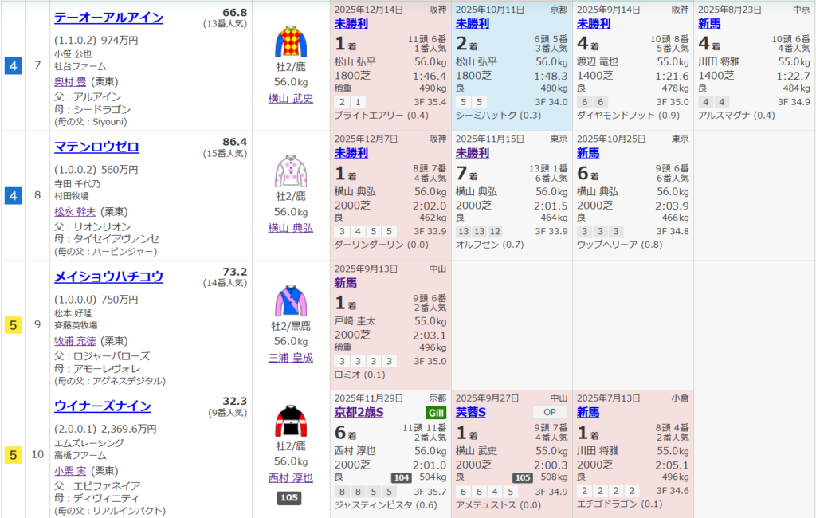Open 京都2歳S race result
The image size is (816, 518).
pos(359,412)
